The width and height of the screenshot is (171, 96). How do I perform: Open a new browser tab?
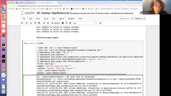(59, 3)
